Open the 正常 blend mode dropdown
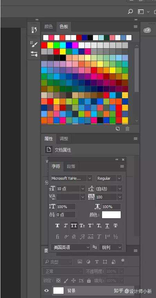 [63, 271]
